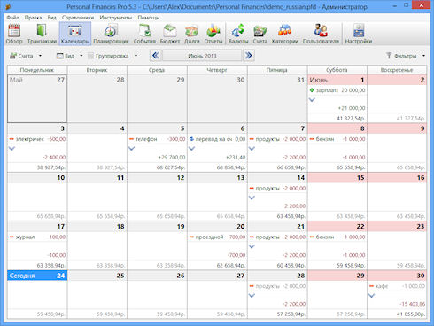Click the Пятница column header

(277, 70)
